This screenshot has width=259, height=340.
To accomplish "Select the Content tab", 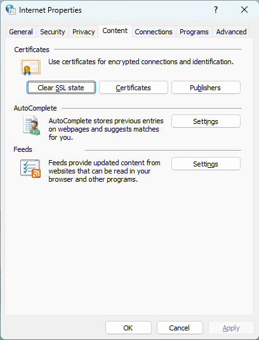I will point(115,31).
